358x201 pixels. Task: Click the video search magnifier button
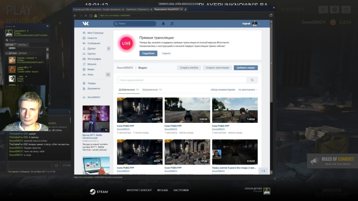[252, 80]
